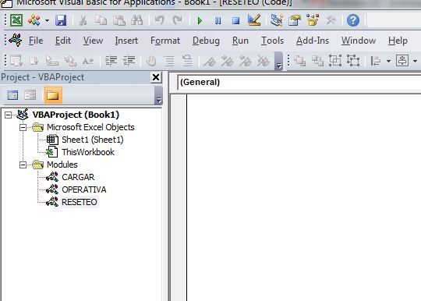Screen dimensions: 421x301
Task: Click the Toolbox hammer and wrench icon
Action: click(x=331, y=20)
